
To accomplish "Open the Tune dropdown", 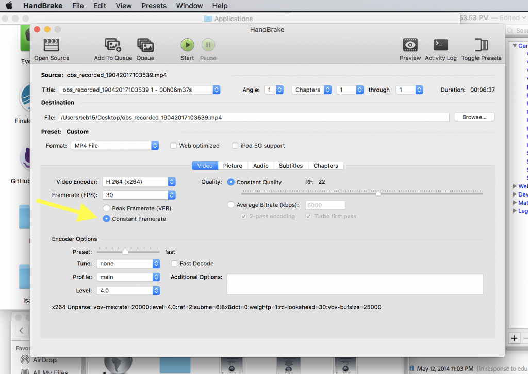I will (128, 263).
